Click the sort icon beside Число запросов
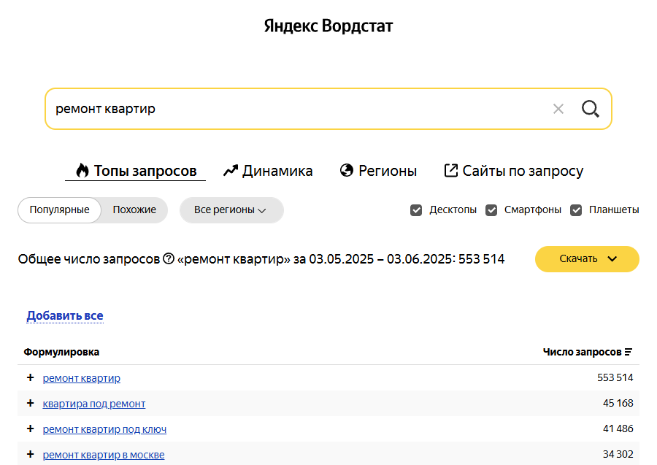Screen dimensions: 657x465 tap(628, 352)
